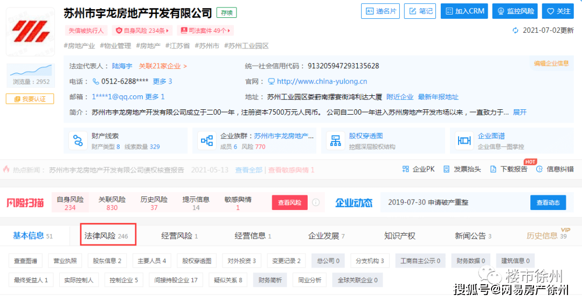The image size is (582, 302).
Task: Click 编辑企业信息 link
Action: tap(551, 64)
